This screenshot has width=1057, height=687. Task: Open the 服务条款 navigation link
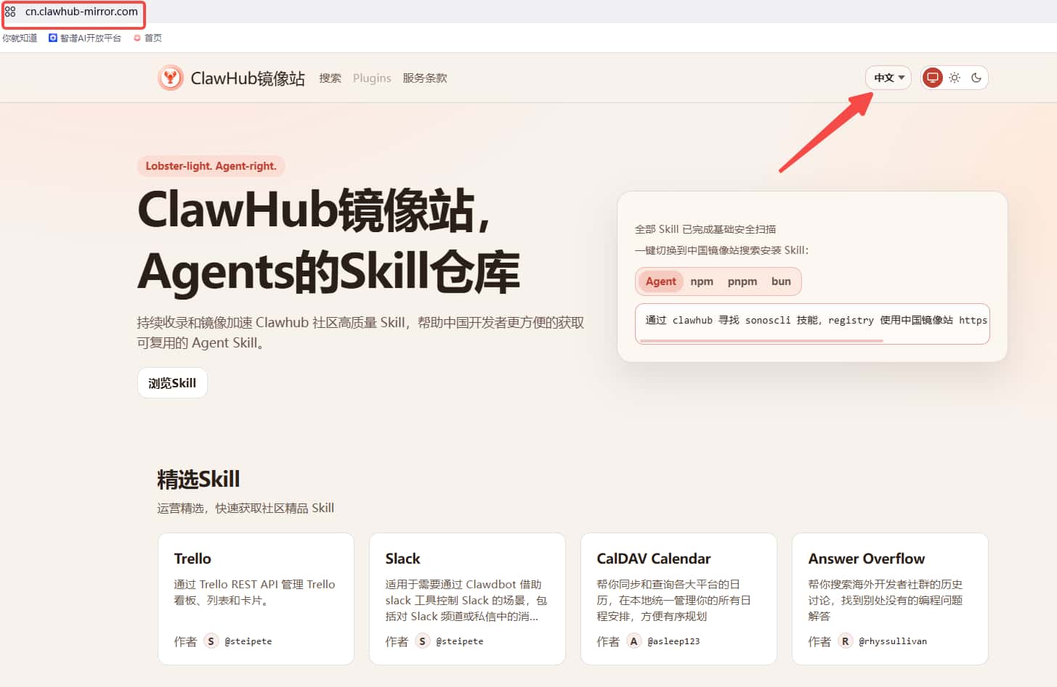tap(425, 78)
